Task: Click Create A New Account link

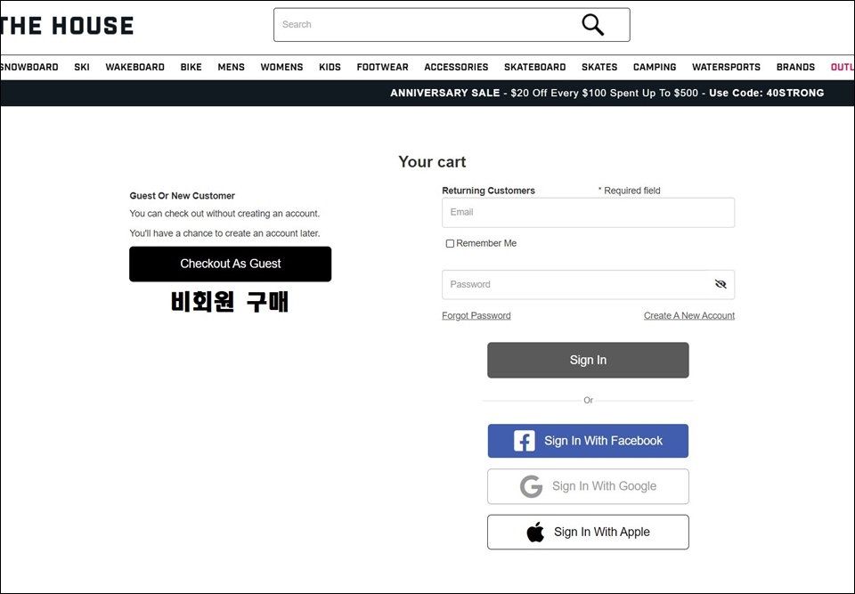Action: [x=689, y=315]
